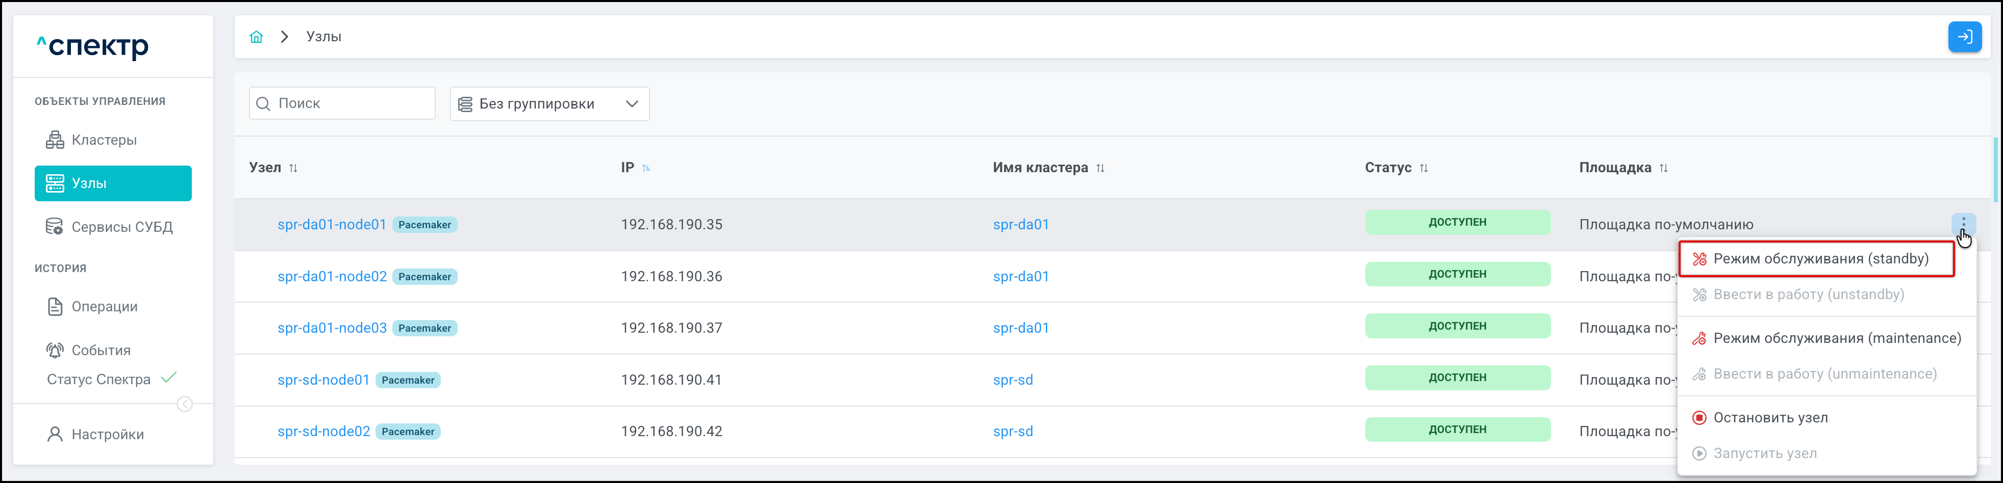Open the Операции history page

click(104, 307)
